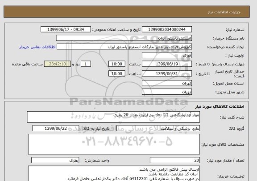257x181 pixels.
Task: Select the label استان محل تحویل
Action: pyautogui.click(x=228, y=84)
